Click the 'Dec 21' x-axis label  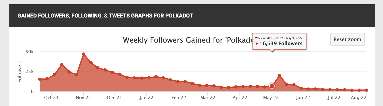pyautogui.click(x=114, y=97)
